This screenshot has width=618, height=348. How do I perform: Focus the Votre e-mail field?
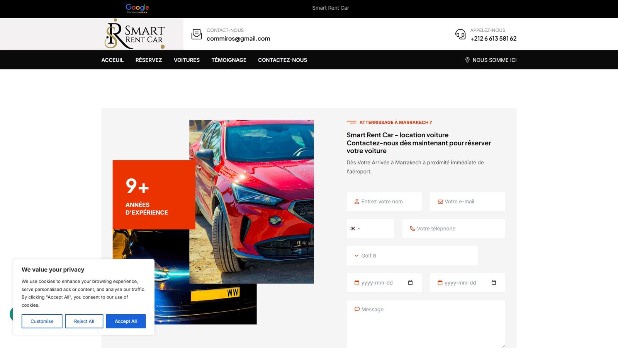467,201
